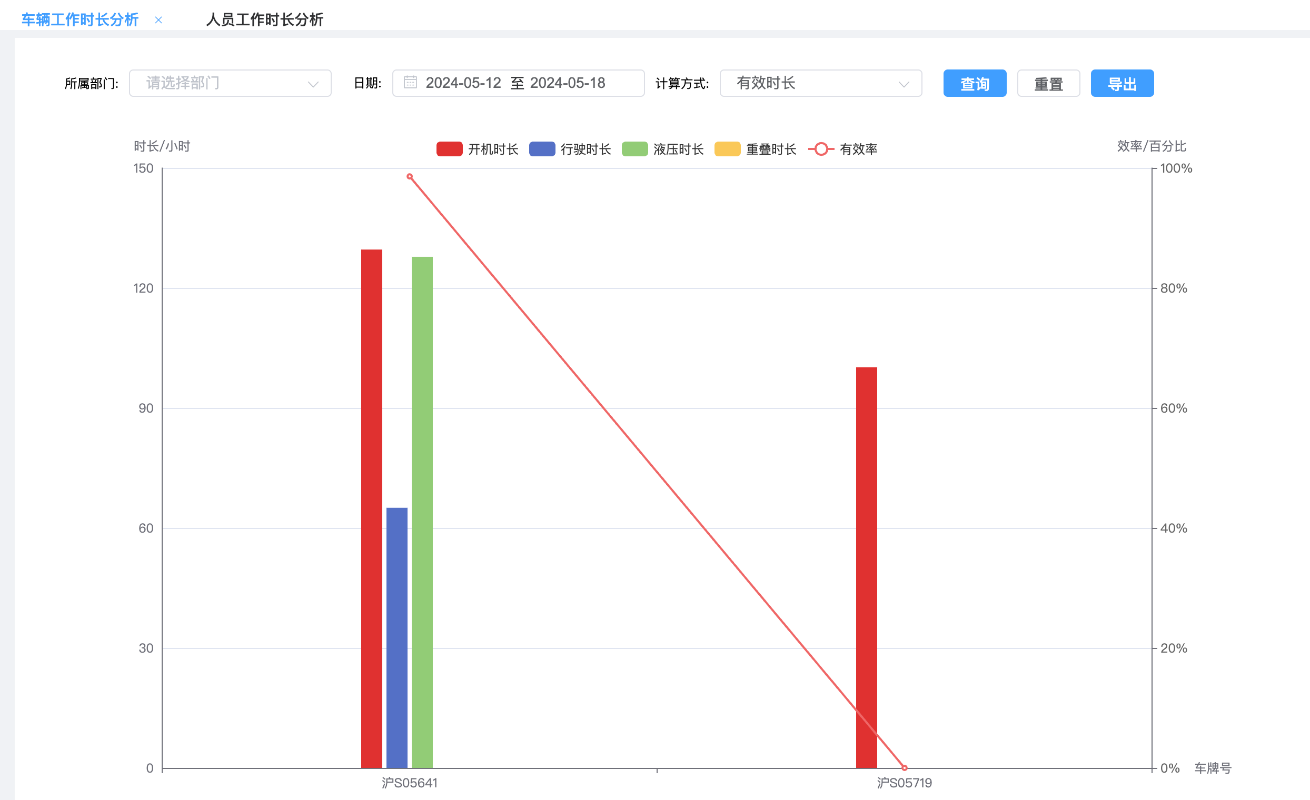Click the 有效率 data point at 沪S05719

click(905, 767)
